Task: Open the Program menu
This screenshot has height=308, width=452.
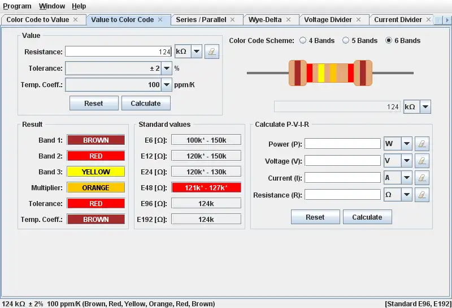Action: (x=17, y=6)
